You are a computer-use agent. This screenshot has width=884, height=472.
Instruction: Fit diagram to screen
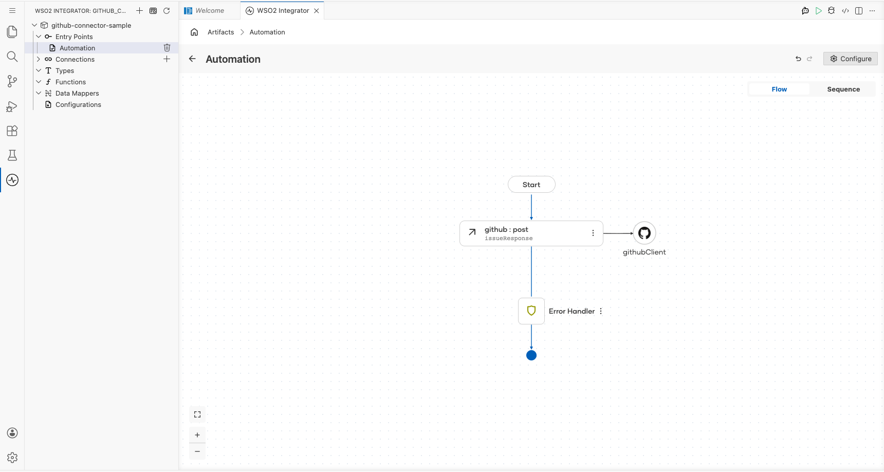point(197,414)
